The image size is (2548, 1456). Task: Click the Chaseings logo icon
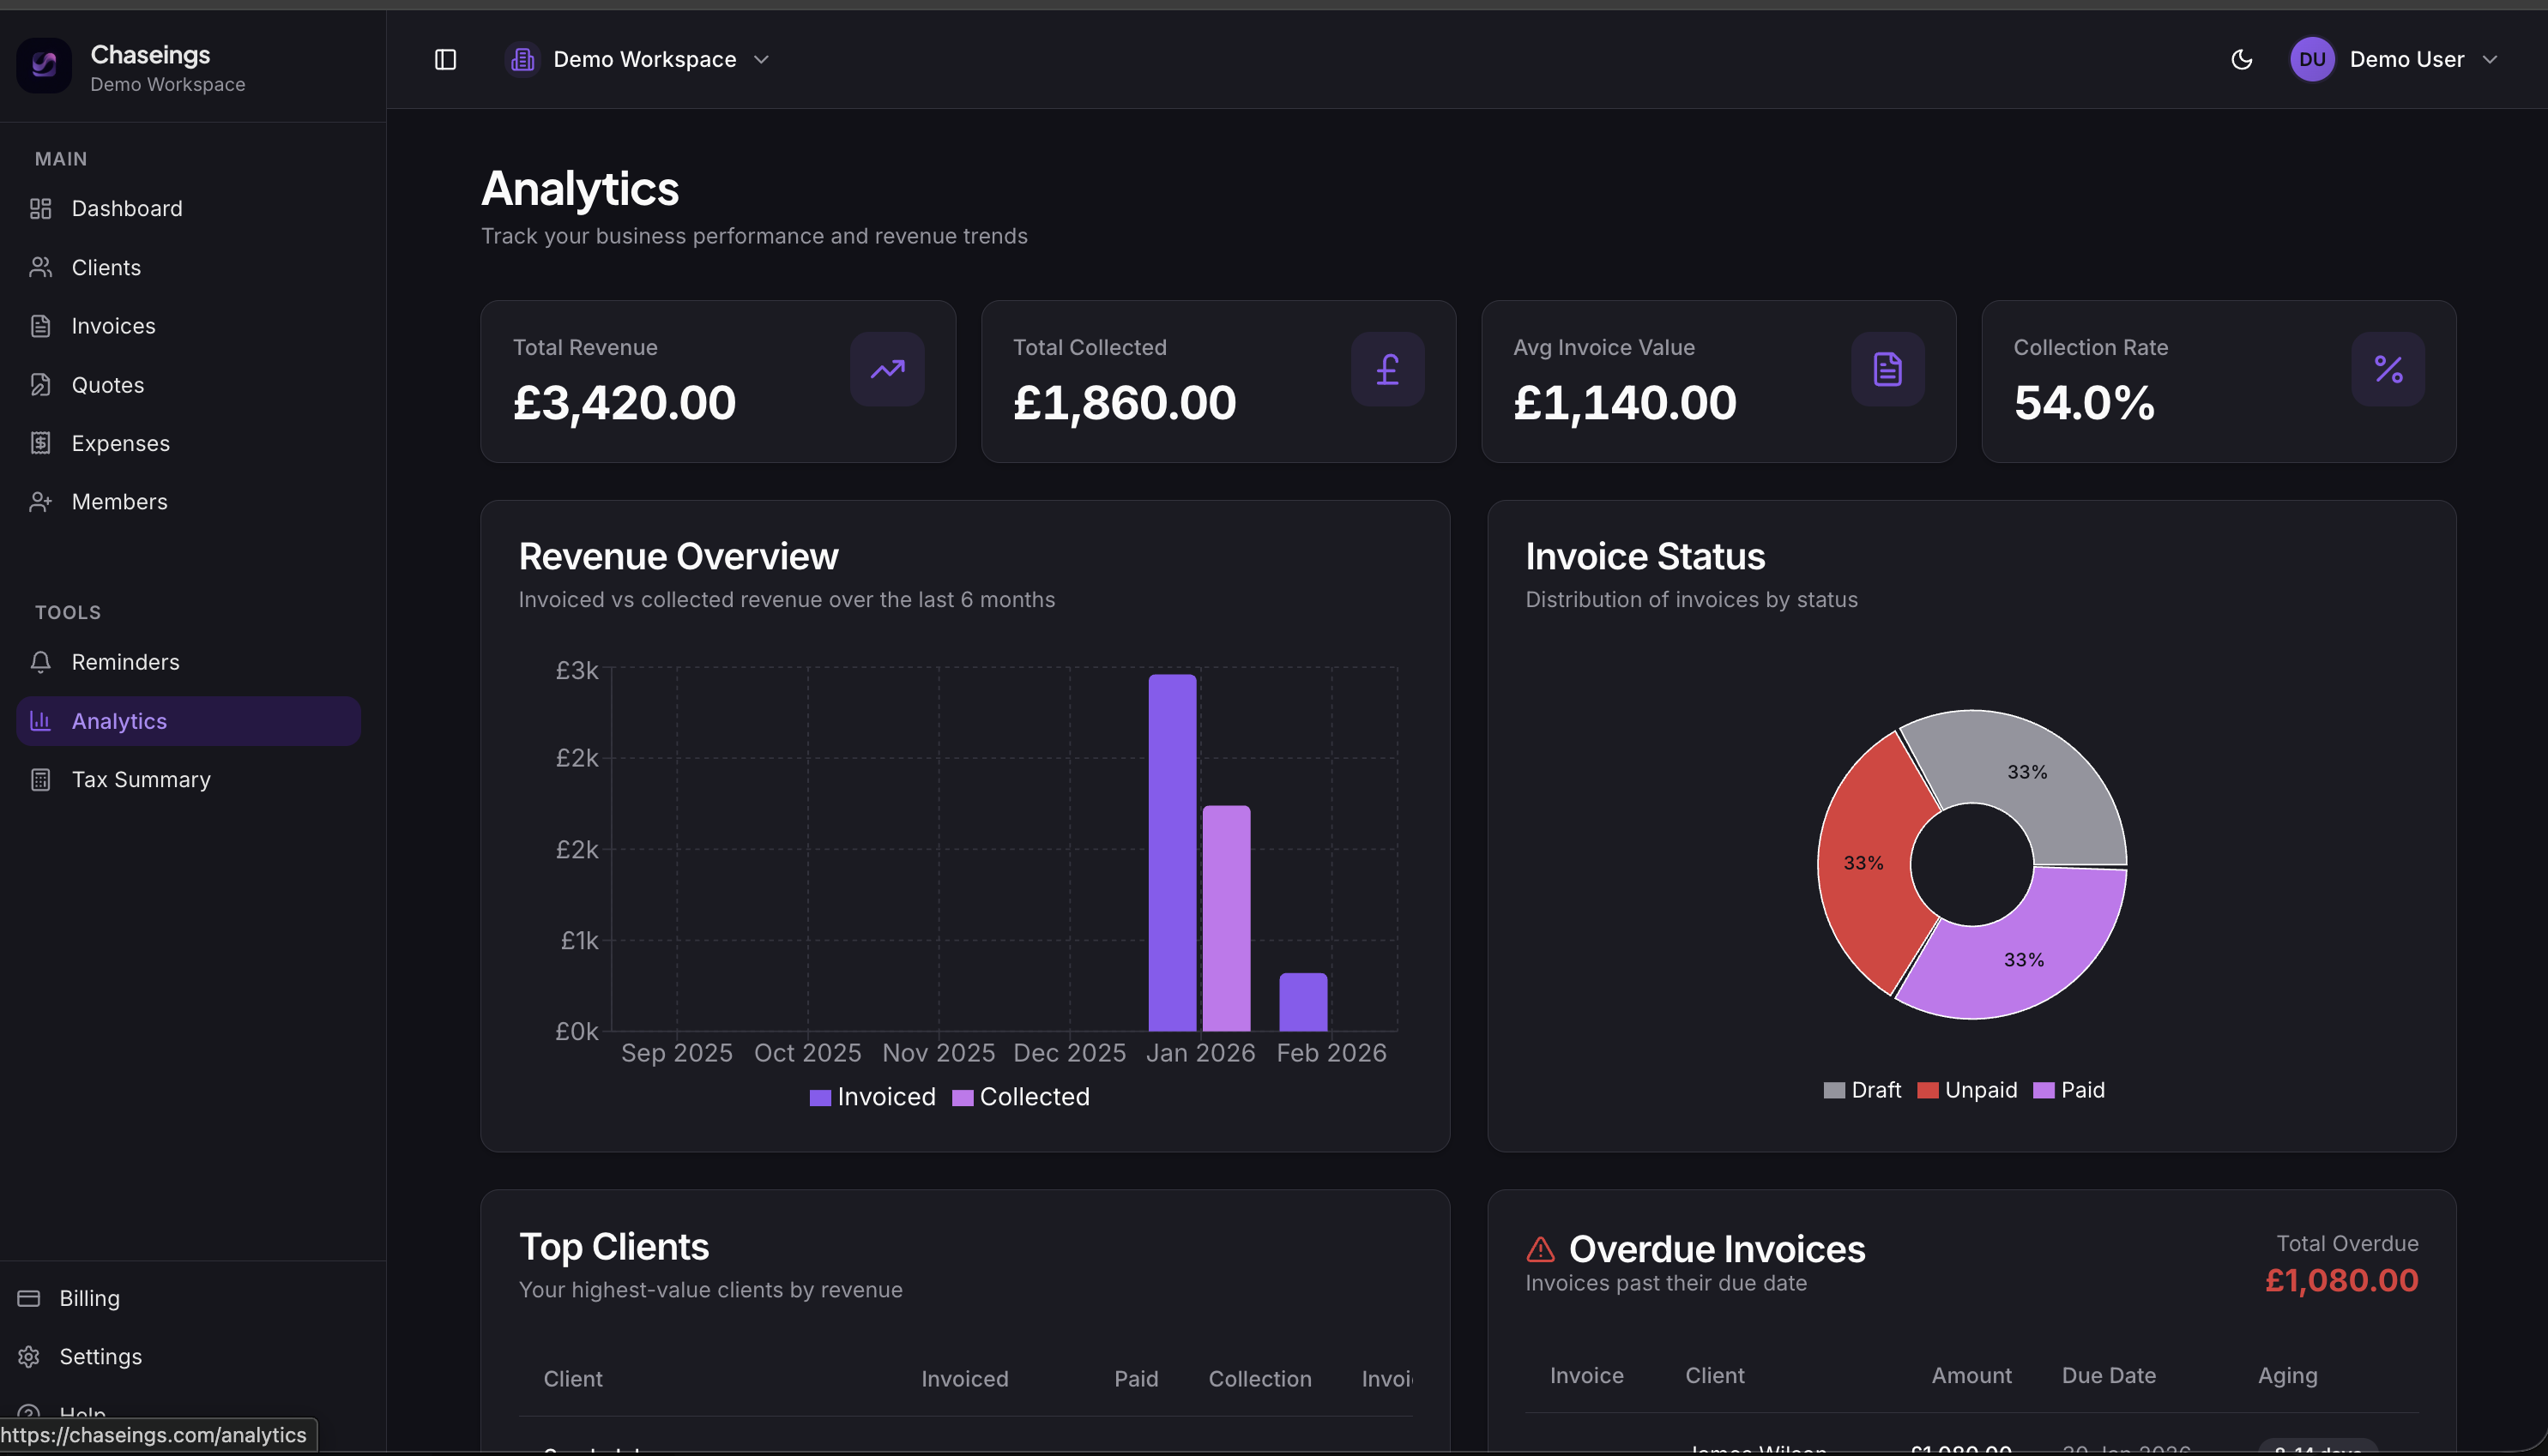(44, 65)
